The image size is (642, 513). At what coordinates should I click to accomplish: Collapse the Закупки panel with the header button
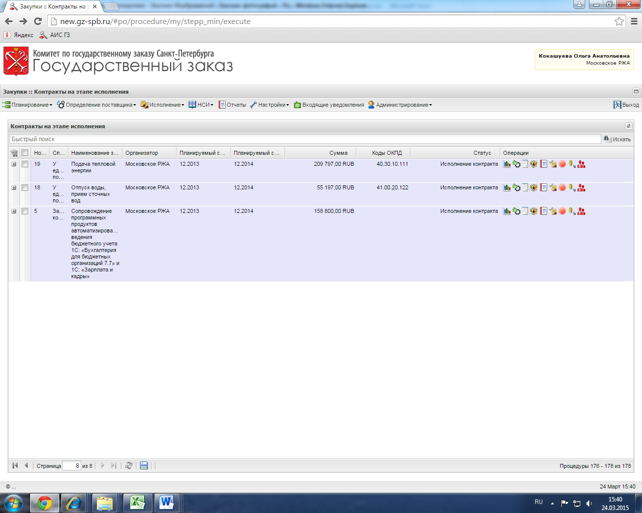[x=636, y=91]
